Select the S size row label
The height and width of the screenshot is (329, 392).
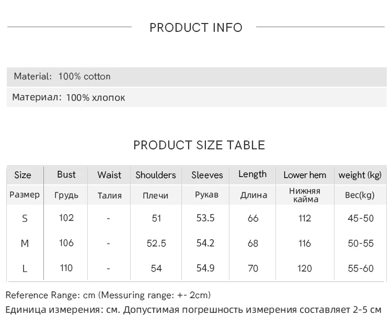[25, 218]
